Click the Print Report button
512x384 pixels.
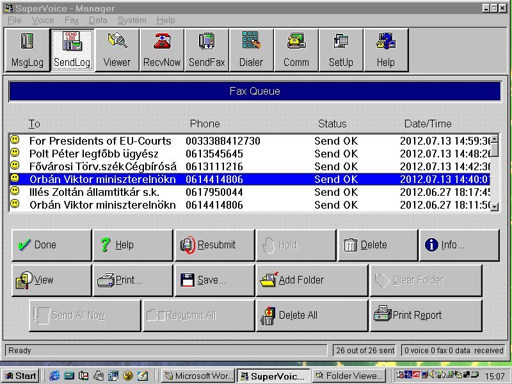pos(426,316)
